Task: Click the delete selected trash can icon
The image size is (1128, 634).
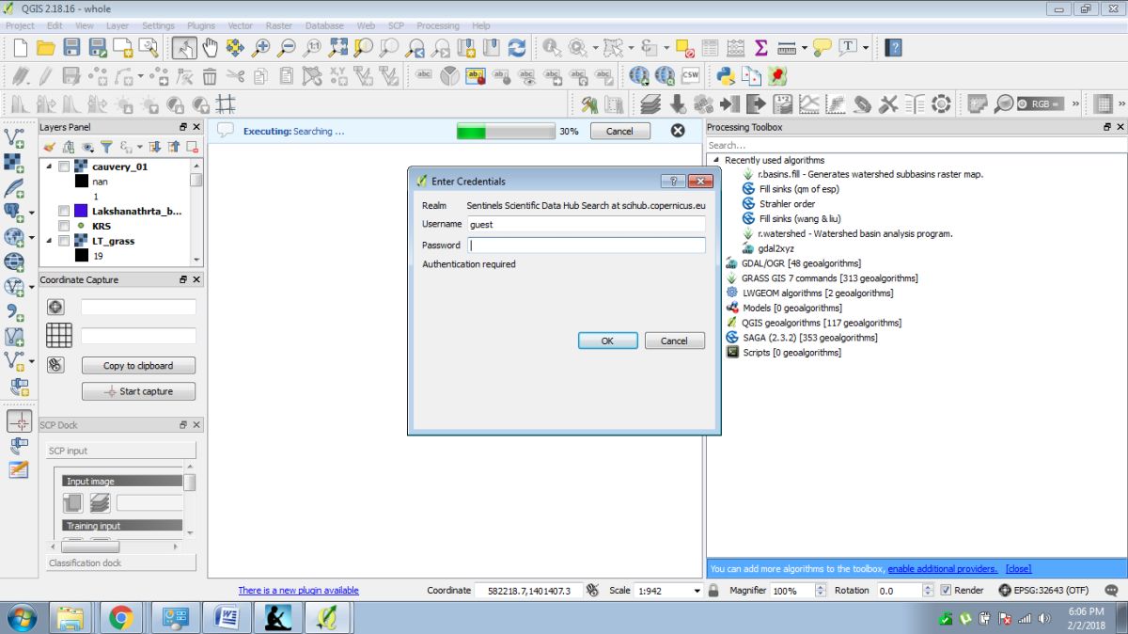Action: 209,76
